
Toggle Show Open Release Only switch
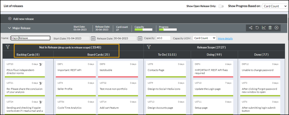tap(221, 6)
